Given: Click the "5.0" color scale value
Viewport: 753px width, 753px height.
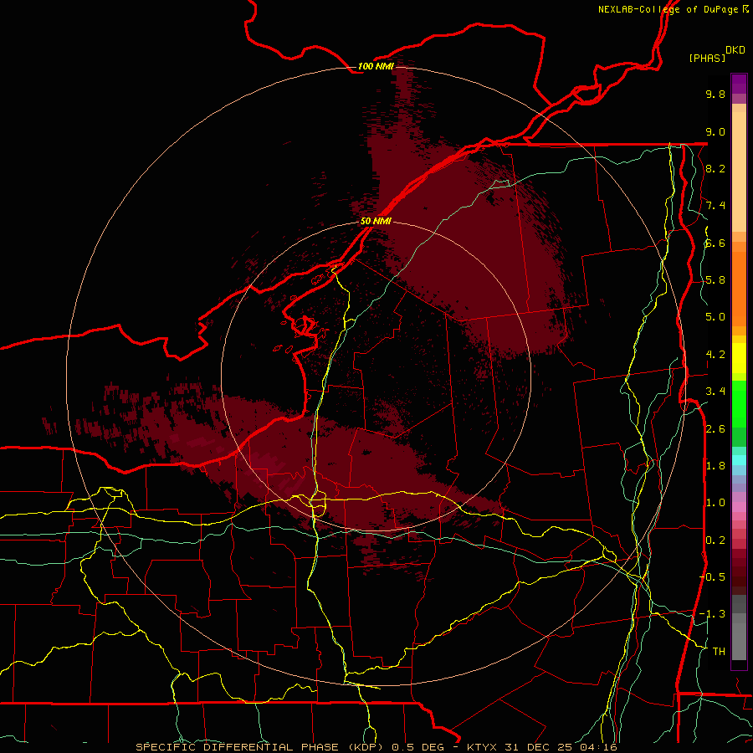Looking at the screenshot, I should tap(715, 317).
